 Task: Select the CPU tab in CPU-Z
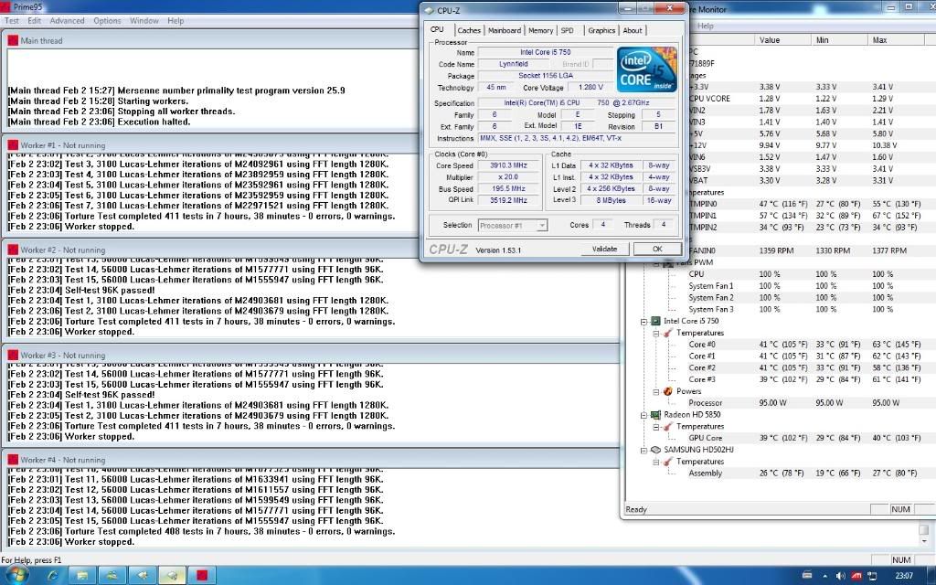438,29
